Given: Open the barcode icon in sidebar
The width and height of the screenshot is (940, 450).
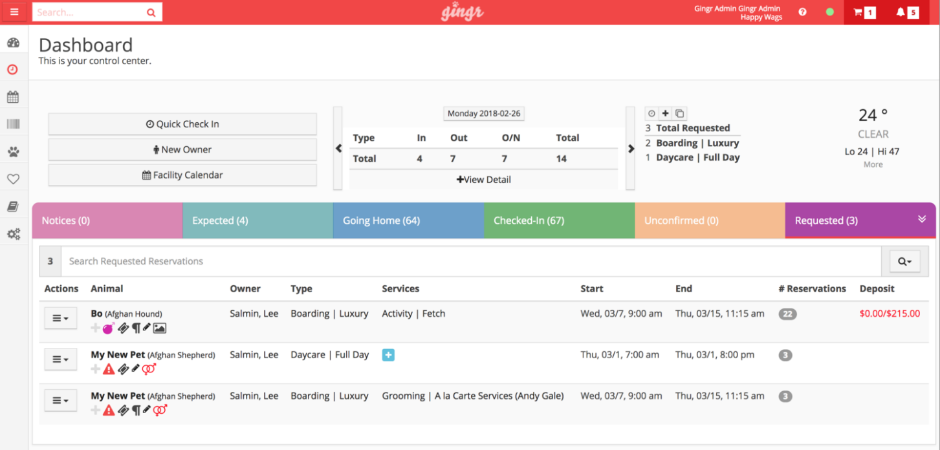Looking at the screenshot, I should [13, 124].
